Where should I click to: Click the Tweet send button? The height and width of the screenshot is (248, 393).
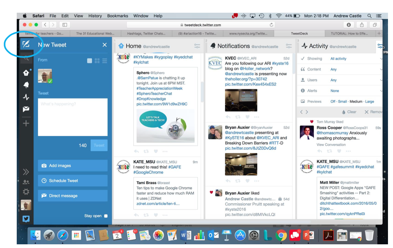pyautogui.click(x=99, y=145)
